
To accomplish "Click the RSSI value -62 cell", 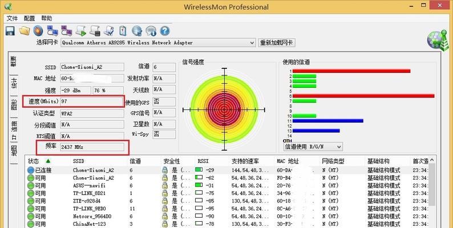I will tap(210, 178).
